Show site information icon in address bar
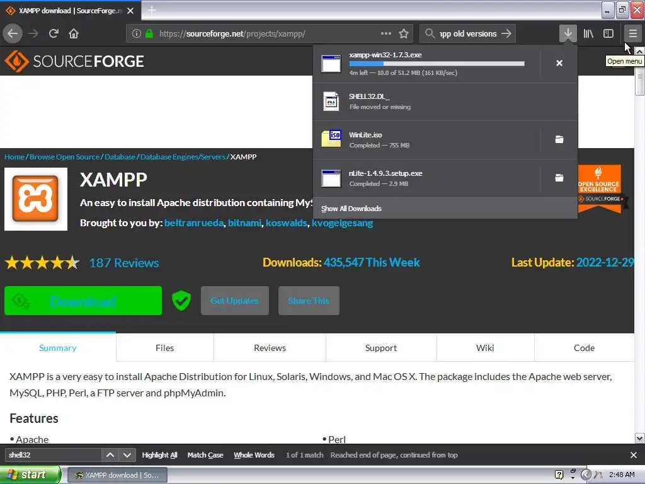 pyautogui.click(x=137, y=33)
